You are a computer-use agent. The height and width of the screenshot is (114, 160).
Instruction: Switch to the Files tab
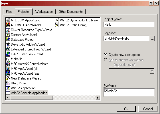pyautogui.click(x=9, y=12)
